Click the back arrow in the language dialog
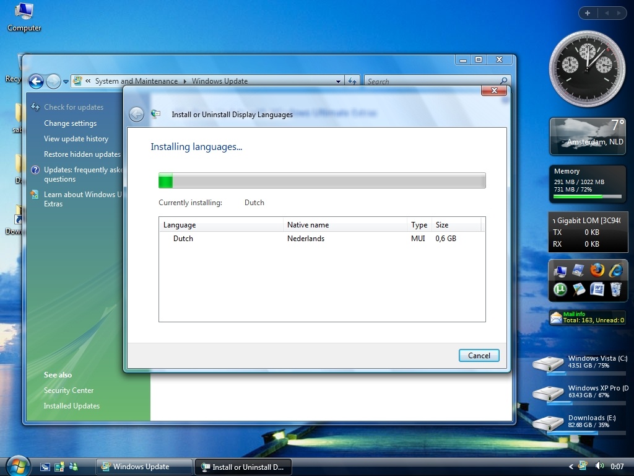Viewport: 634px width, 476px height. (137, 115)
